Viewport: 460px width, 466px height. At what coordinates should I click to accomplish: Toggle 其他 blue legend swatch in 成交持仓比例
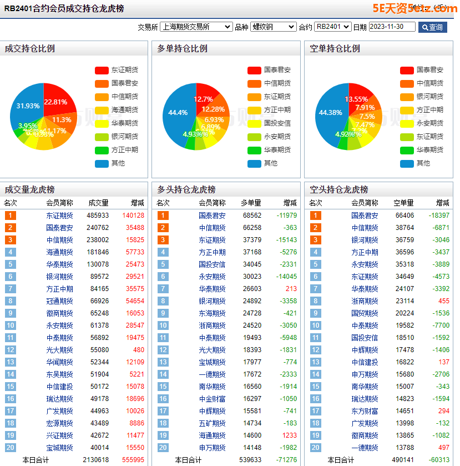pyautogui.click(x=102, y=164)
